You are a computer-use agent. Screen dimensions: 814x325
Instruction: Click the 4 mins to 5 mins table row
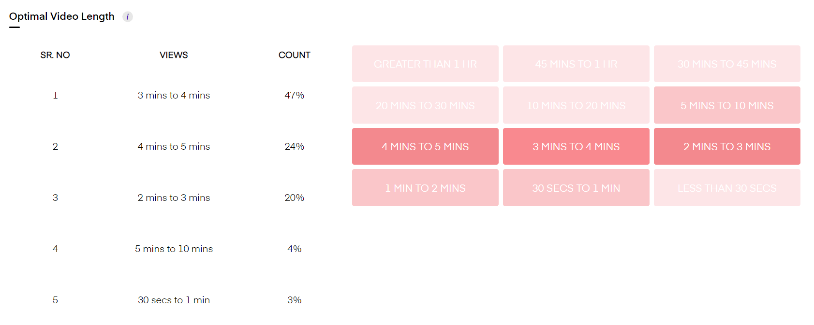[x=174, y=146]
